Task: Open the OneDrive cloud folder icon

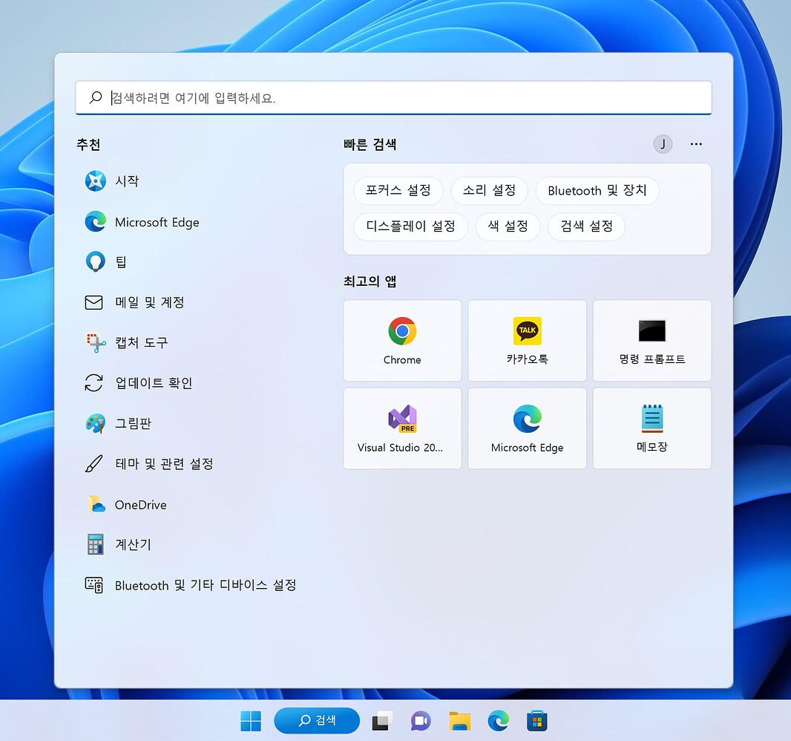Action: pos(96,504)
